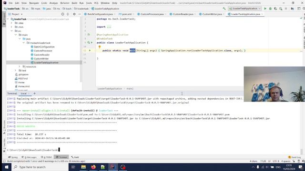Open the VCS menu

click(96, 3)
